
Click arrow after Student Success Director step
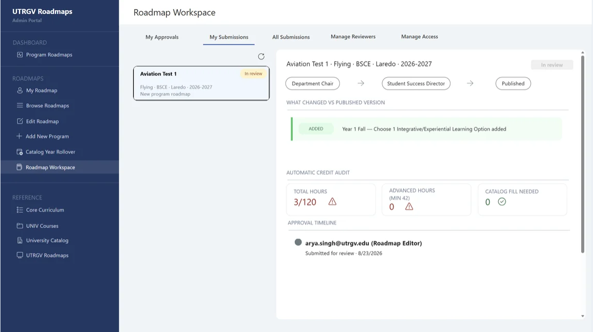pyautogui.click(x=470, y=83)
